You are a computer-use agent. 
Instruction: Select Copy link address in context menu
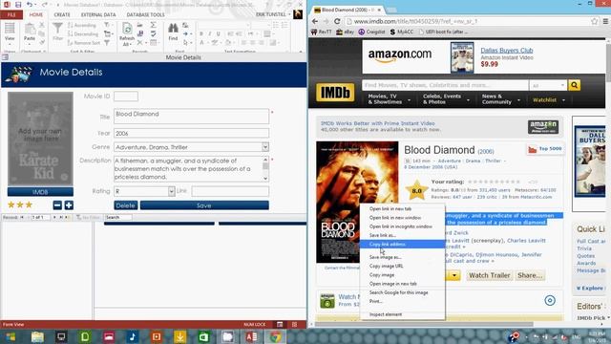pos(402,245)
